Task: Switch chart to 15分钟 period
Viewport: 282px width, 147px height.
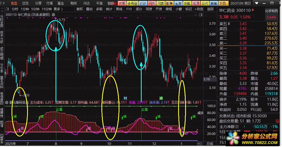Action: pos(47,9)
